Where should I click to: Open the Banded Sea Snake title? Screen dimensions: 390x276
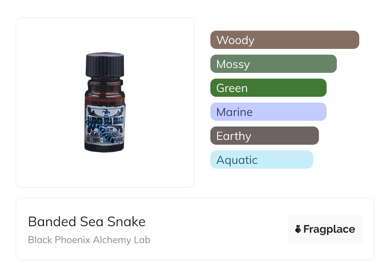(x=87, y=221)
